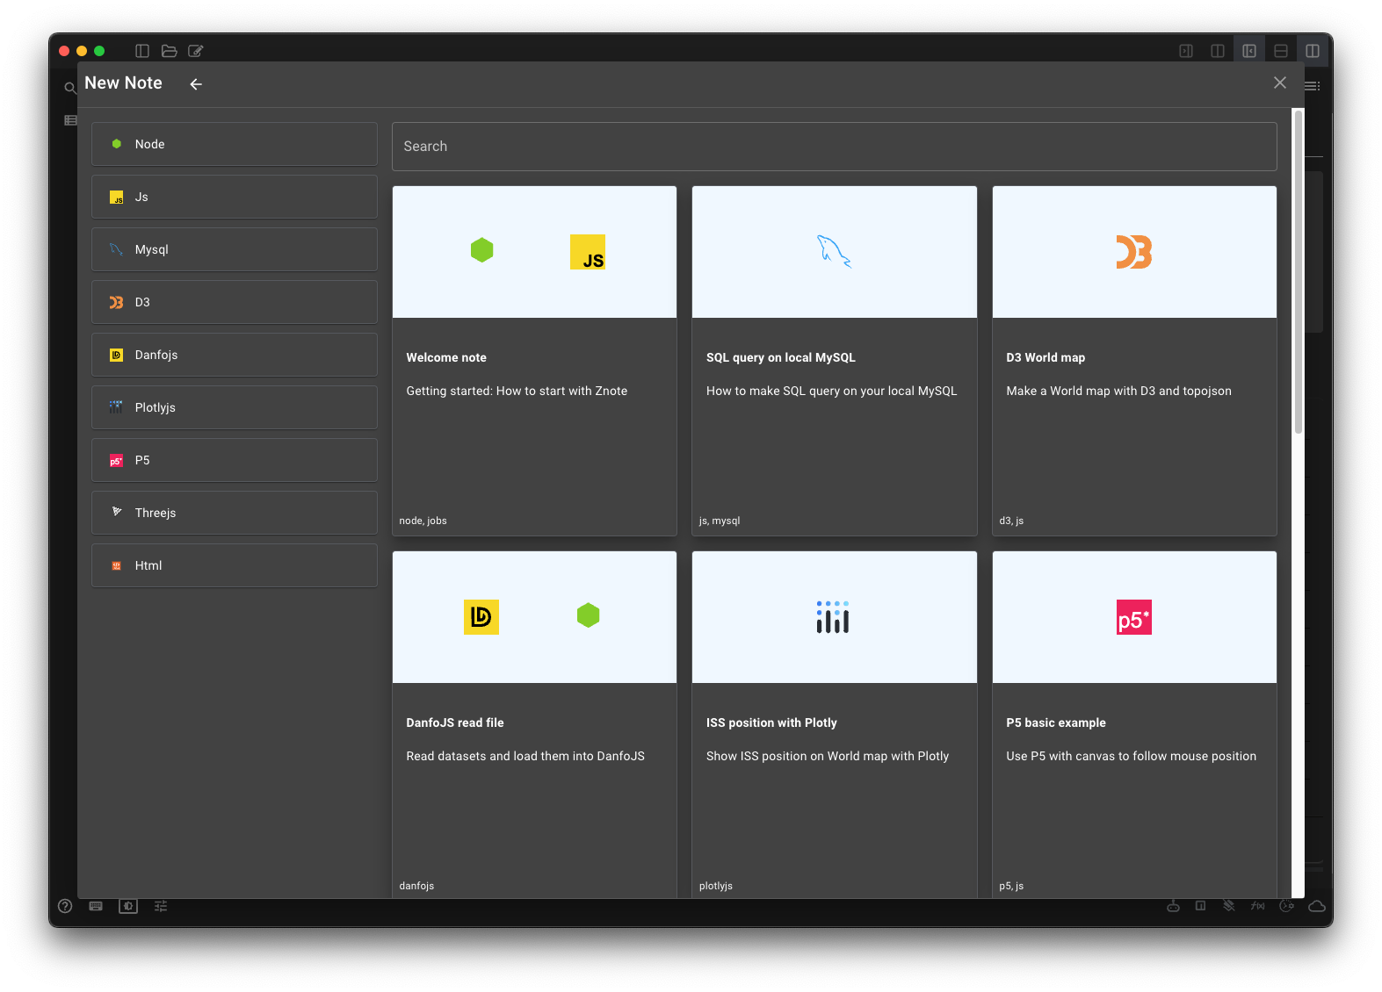
Task: Close the New Note dialog
Action: click(x=1279, y=83)
